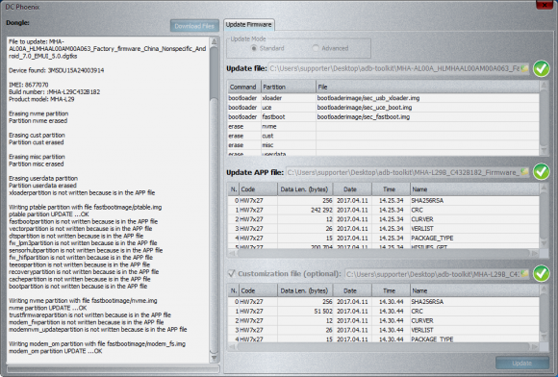Select CURVER row in APP file table

click(x=383, y=219)
